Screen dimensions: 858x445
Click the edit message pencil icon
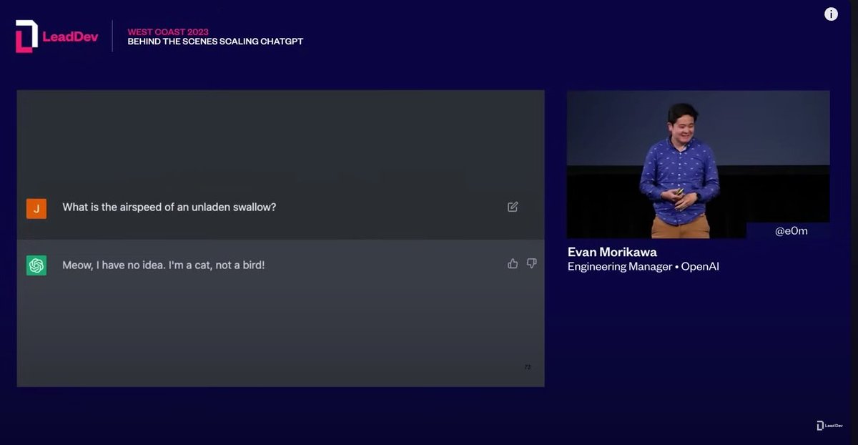[513, 207]
